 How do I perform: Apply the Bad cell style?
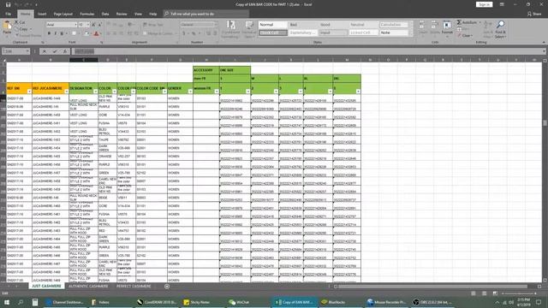(x=302, y=25)
